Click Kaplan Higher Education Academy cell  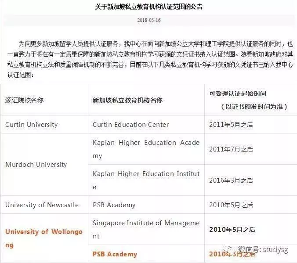pyautogui.click(x=146, y=149)
